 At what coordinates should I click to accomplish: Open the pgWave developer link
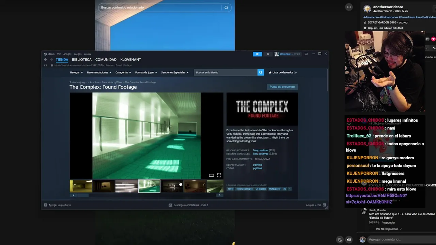[258, 165]
